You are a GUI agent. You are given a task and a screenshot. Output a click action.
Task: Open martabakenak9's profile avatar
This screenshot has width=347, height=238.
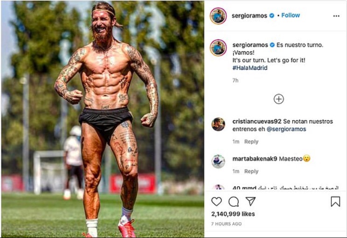pyautogui.click(x=218, y=161)
